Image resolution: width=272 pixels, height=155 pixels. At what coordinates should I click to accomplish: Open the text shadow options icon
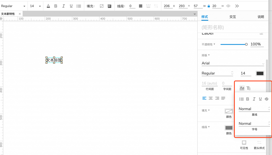(x=248, y=88)
